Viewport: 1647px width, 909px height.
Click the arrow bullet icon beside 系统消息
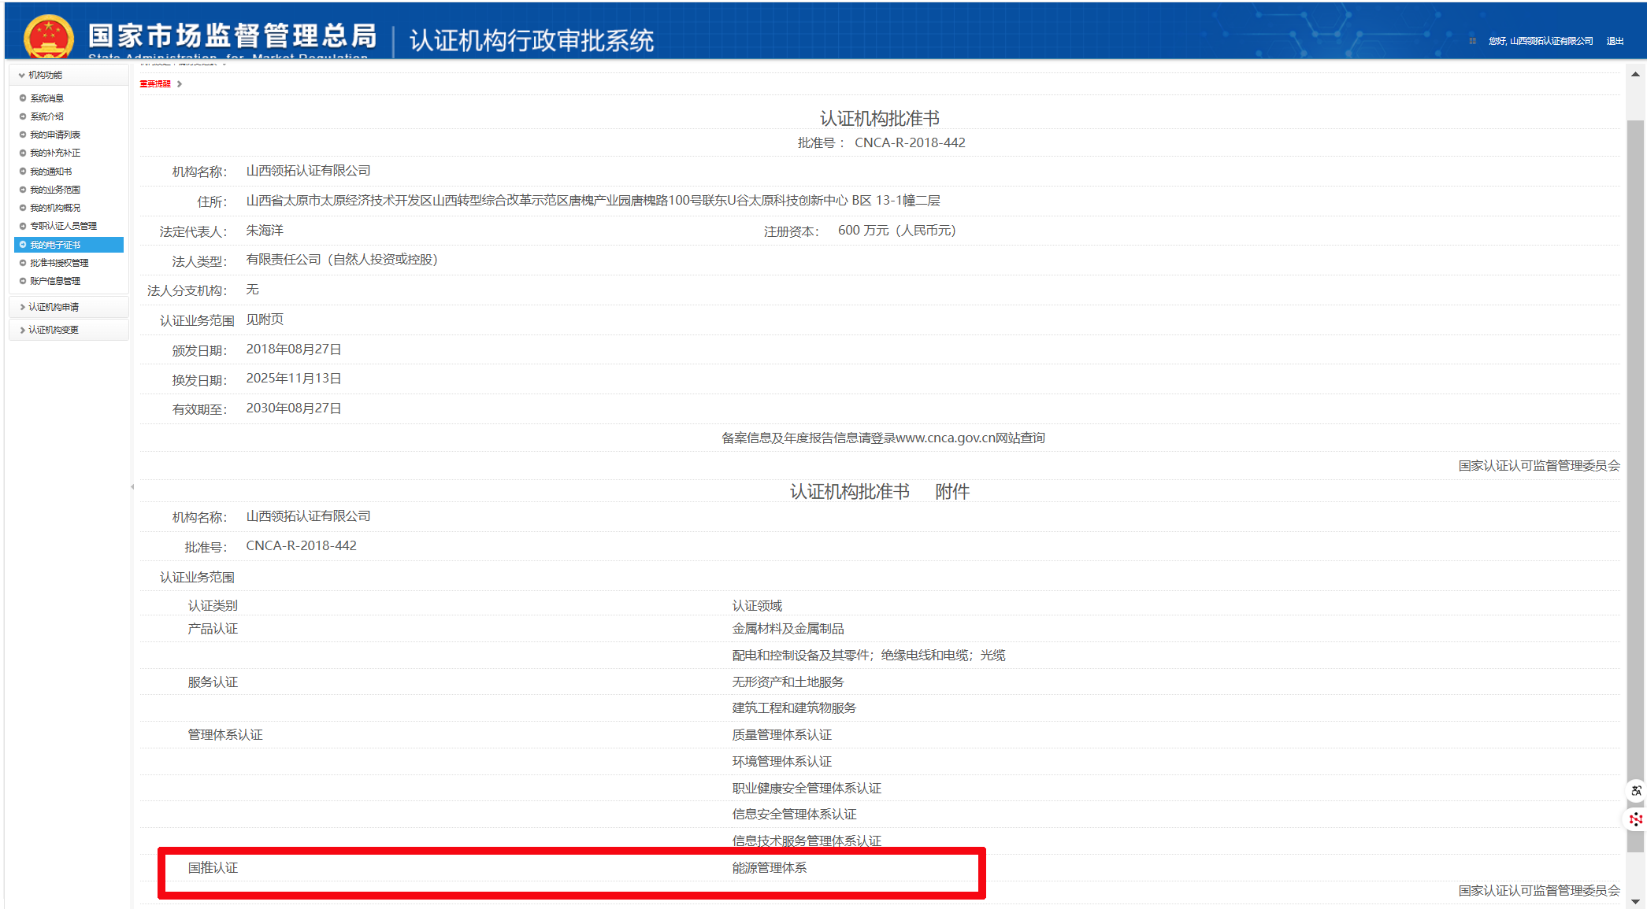23,98
